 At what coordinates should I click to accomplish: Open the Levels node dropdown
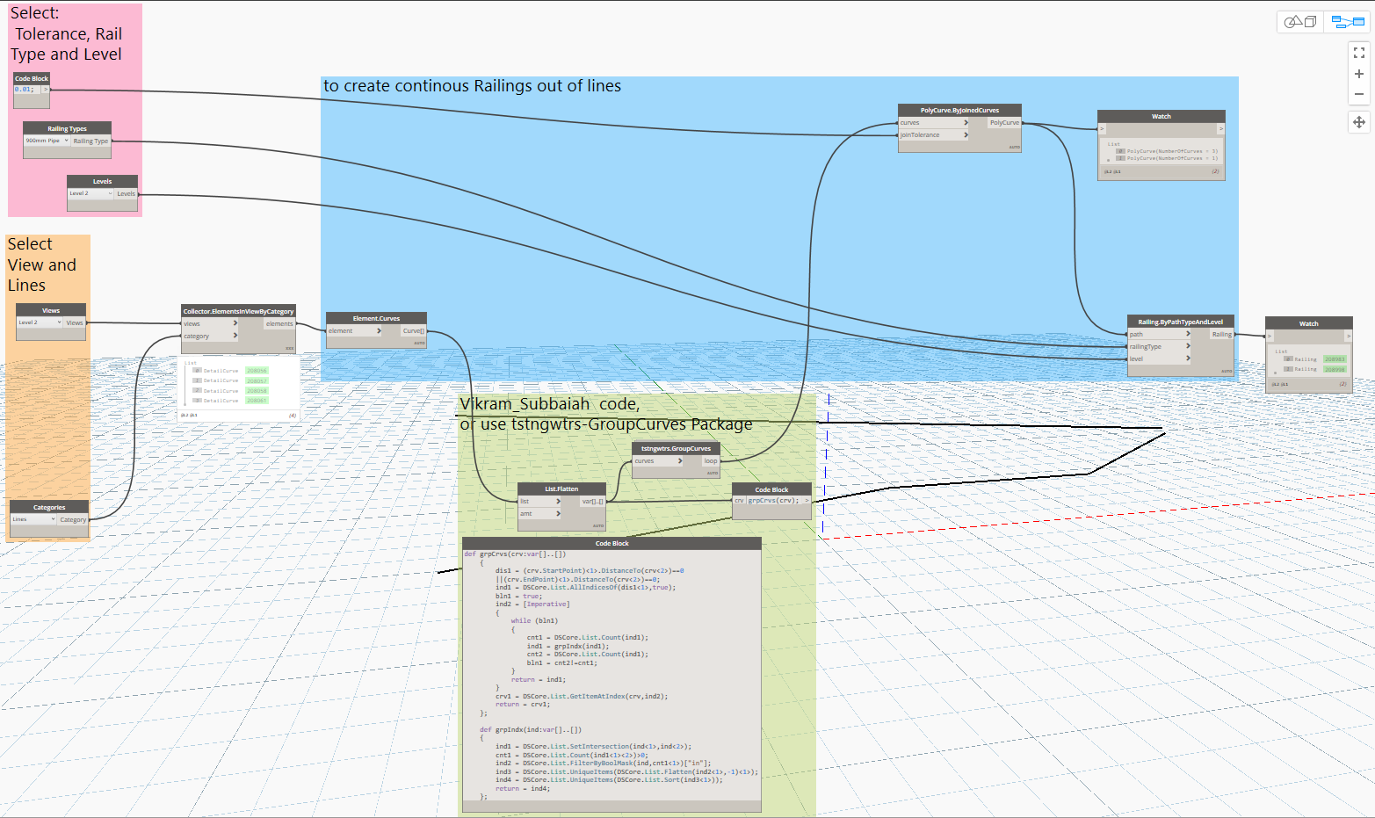(x=90, y=193)
